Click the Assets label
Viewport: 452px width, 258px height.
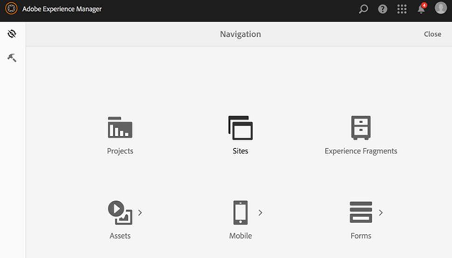pyautogui.click(x=120, y=236)
